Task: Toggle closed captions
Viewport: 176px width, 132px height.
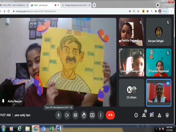Action: 75,115
